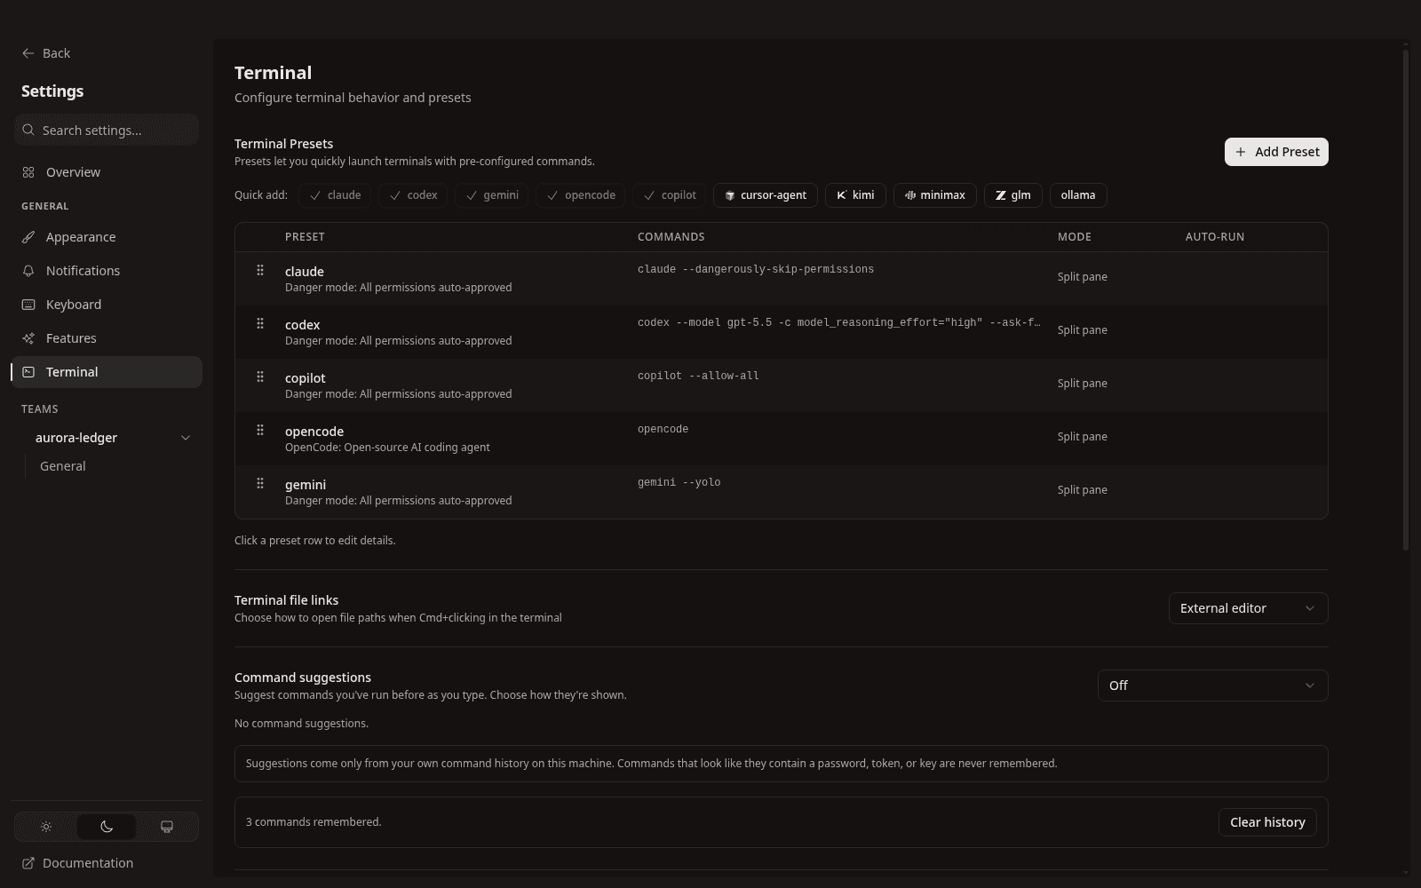Click the Keyboard icon in sidebar
Screen dimensions: 1421x888
(28, 305)
